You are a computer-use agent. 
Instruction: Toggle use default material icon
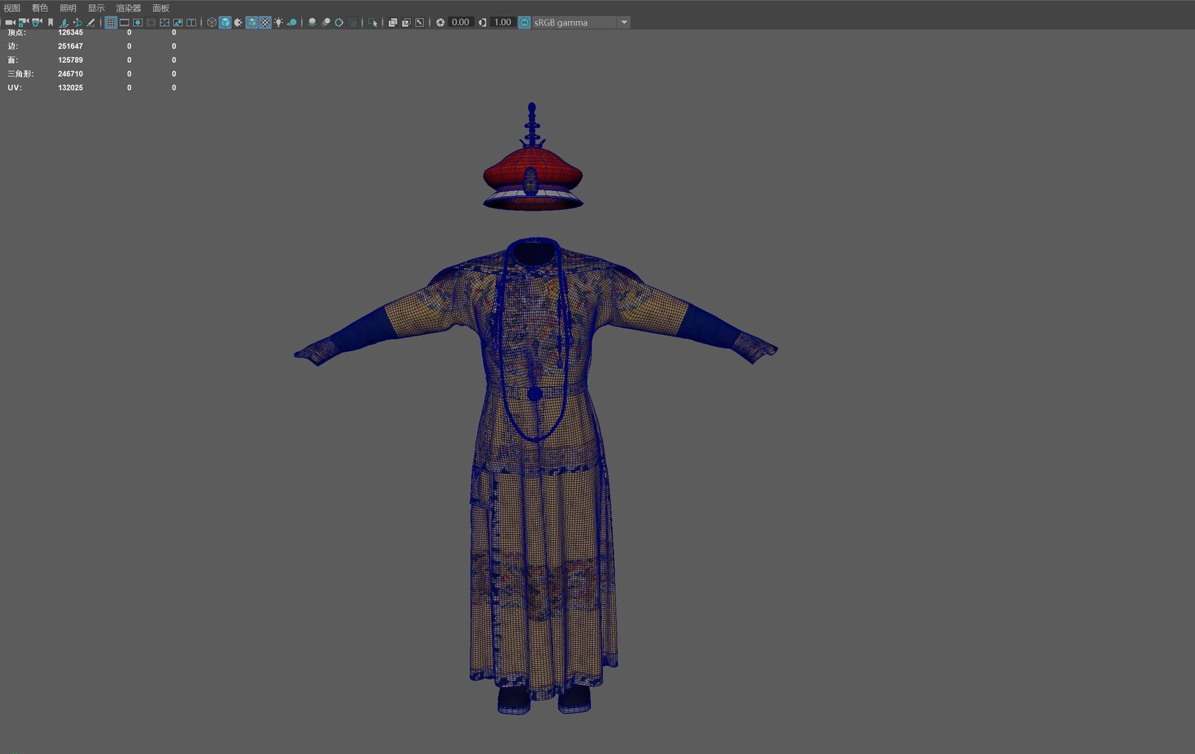238,22
